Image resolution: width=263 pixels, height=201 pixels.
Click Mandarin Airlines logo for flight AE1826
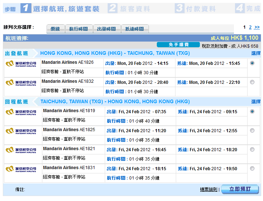point(21,63)
